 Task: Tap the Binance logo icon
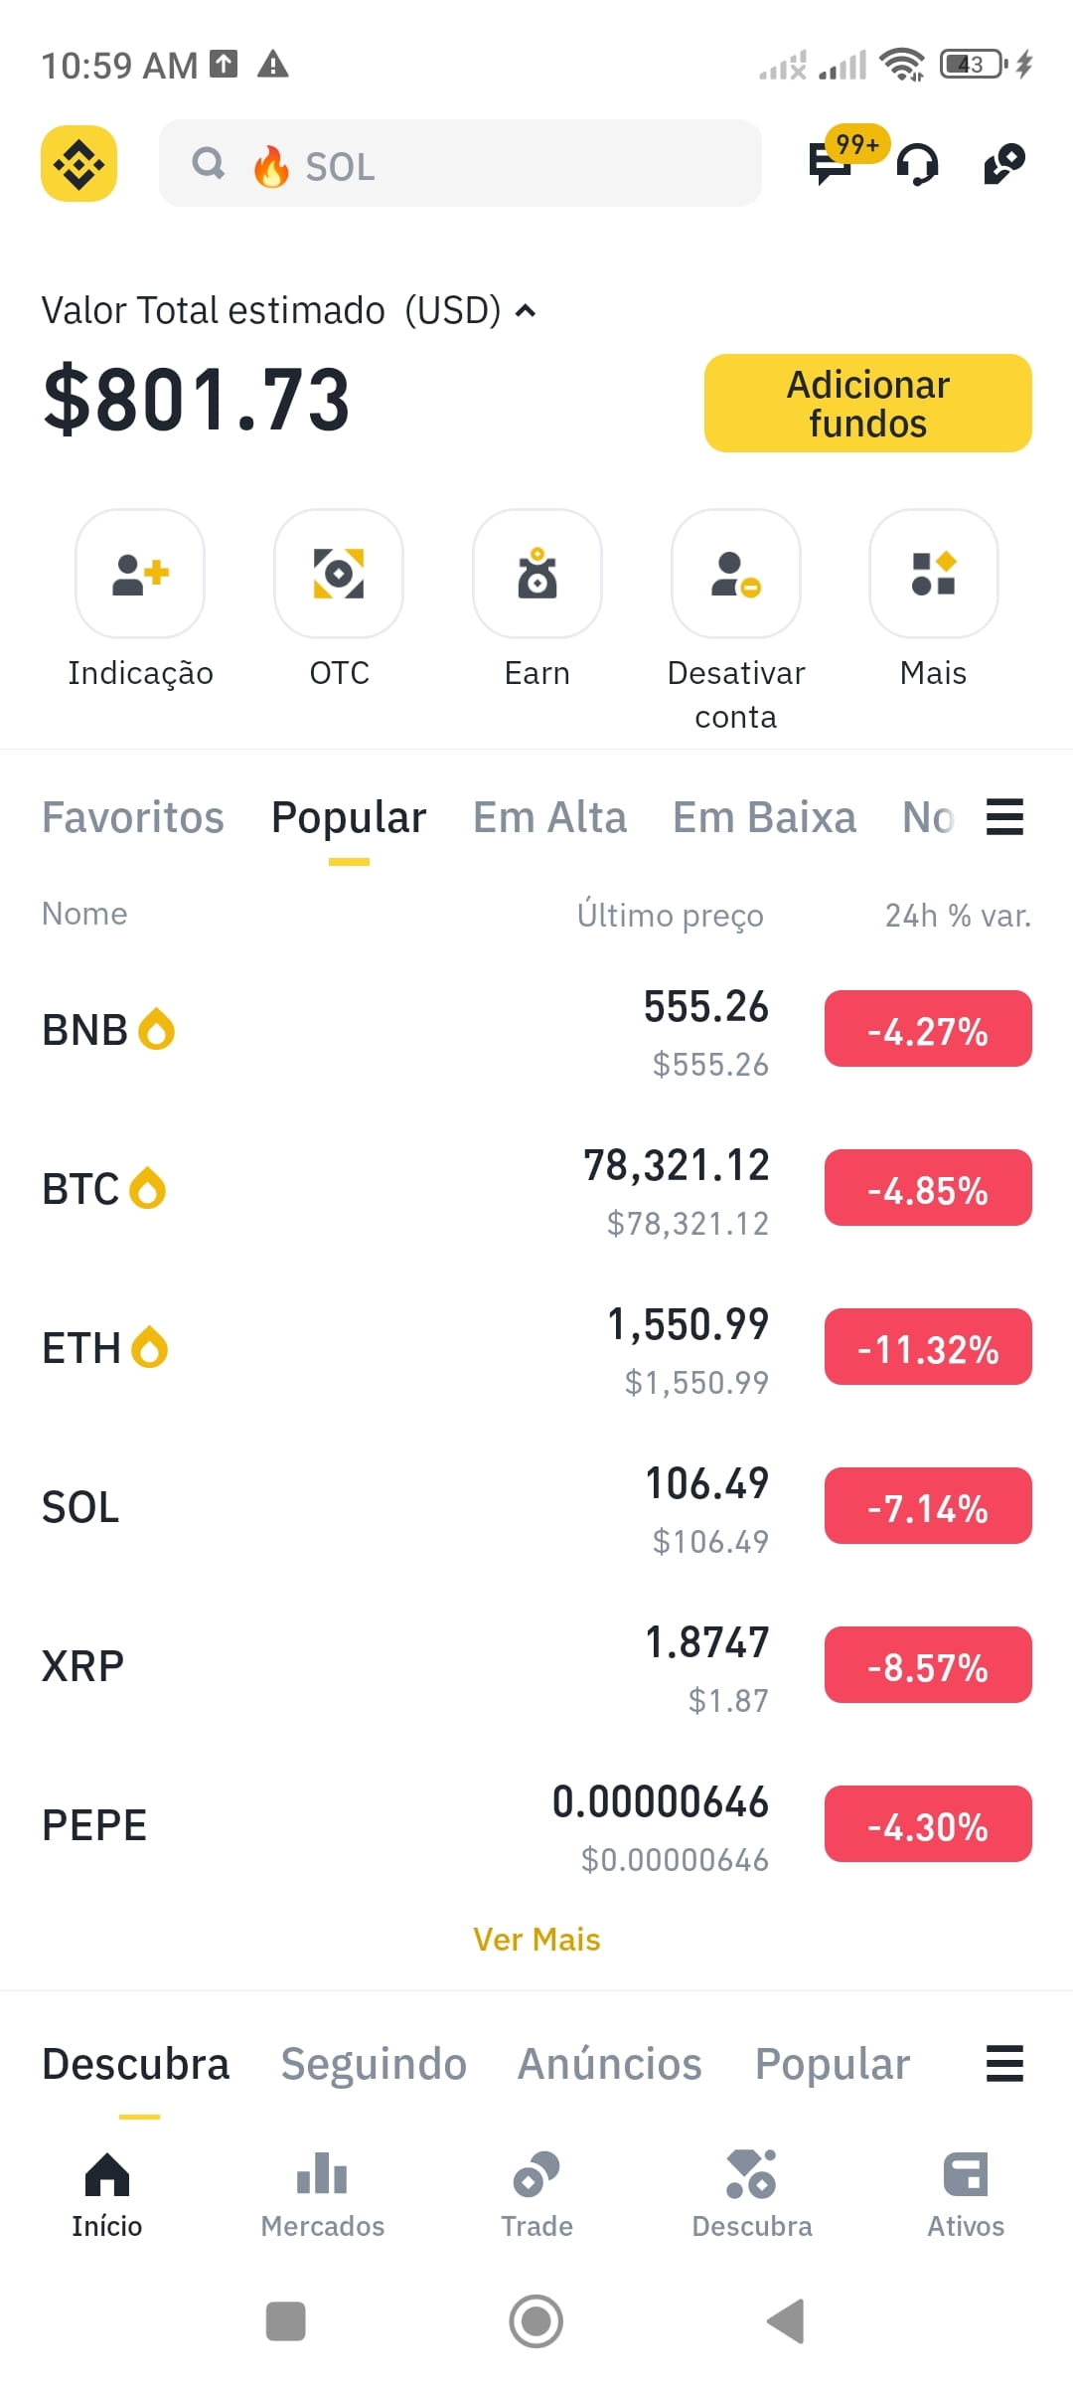[x=78, y=163]
